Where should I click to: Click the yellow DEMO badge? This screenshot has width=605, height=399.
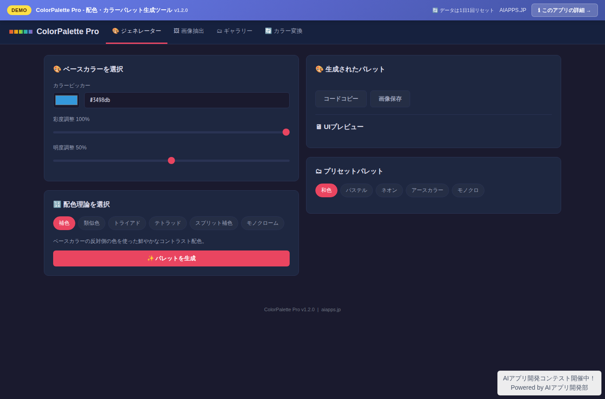click(19, 10)
